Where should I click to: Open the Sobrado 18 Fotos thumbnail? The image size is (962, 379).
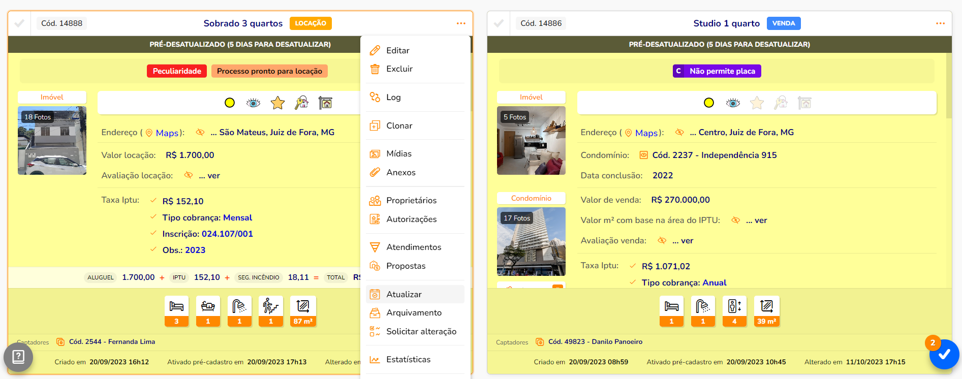click(52, 141)
